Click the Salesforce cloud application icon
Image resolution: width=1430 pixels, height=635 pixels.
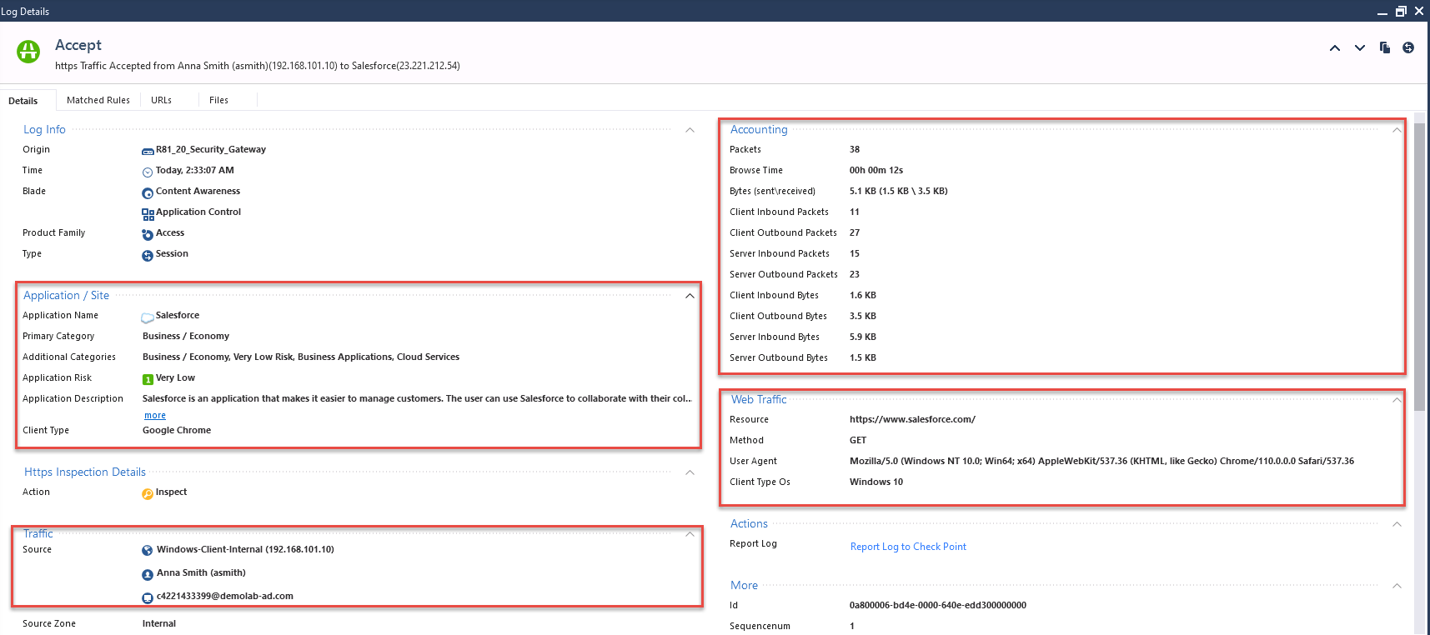pos(148,317)
